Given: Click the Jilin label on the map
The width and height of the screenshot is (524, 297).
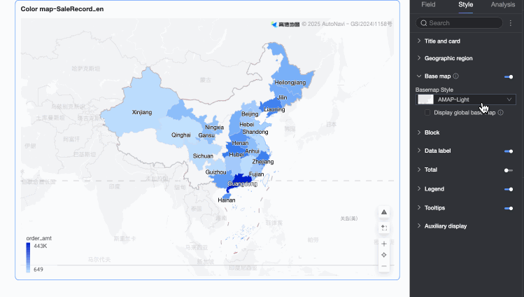Looking at the screenshot, I should click(x=282, y=97).
